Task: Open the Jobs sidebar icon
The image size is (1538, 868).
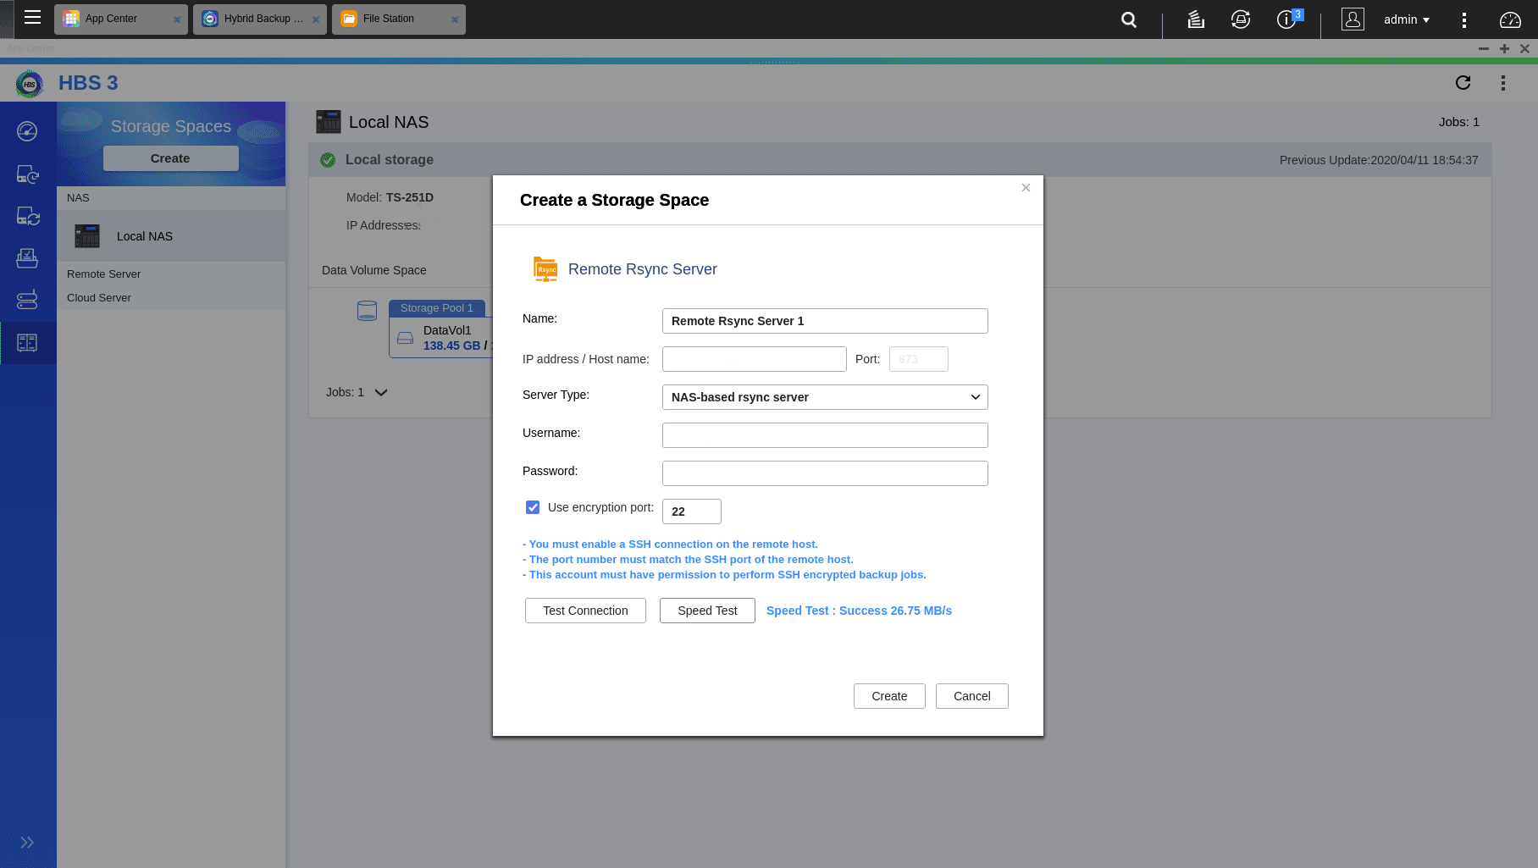Action: 27,258
